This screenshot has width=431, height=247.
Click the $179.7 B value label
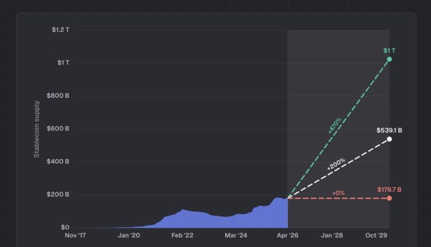389,190
